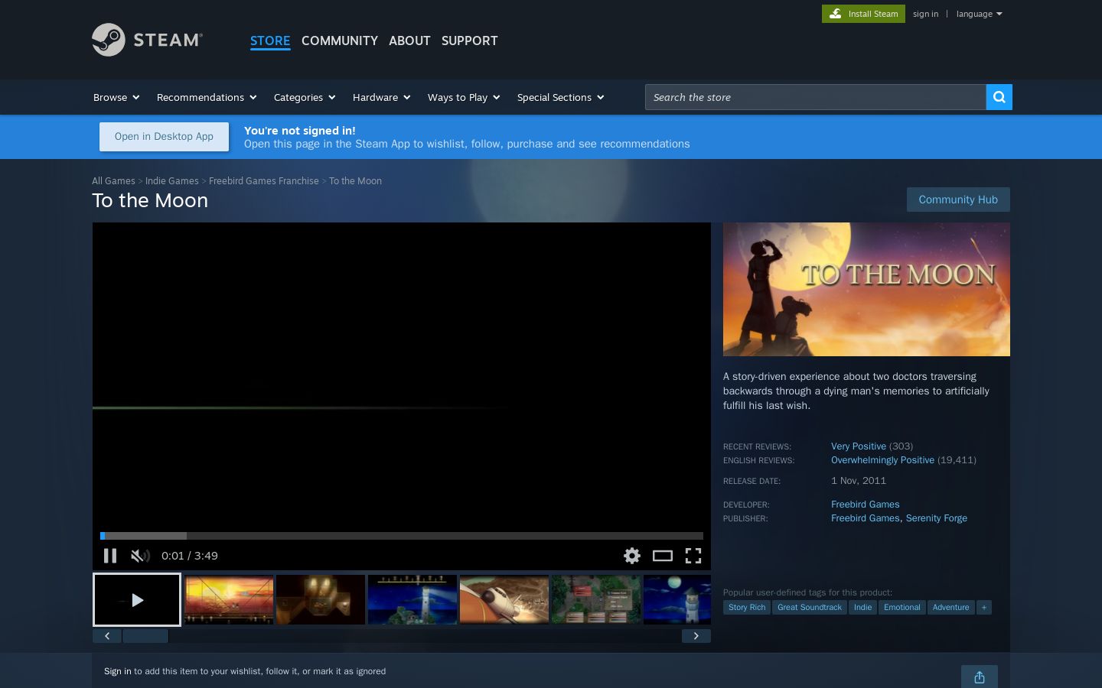
Task: Open Overwhelmingly Positive English reviews link
Action: pyautogui.click(x=882, y=460)
